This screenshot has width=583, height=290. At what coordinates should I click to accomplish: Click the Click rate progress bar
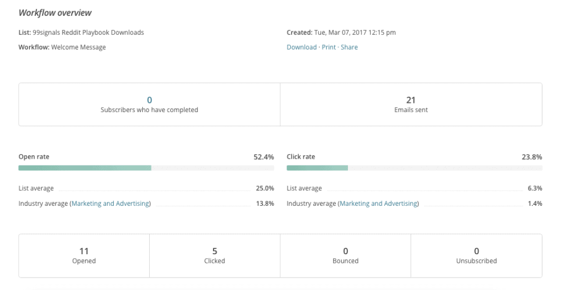[x=414, y=168]
